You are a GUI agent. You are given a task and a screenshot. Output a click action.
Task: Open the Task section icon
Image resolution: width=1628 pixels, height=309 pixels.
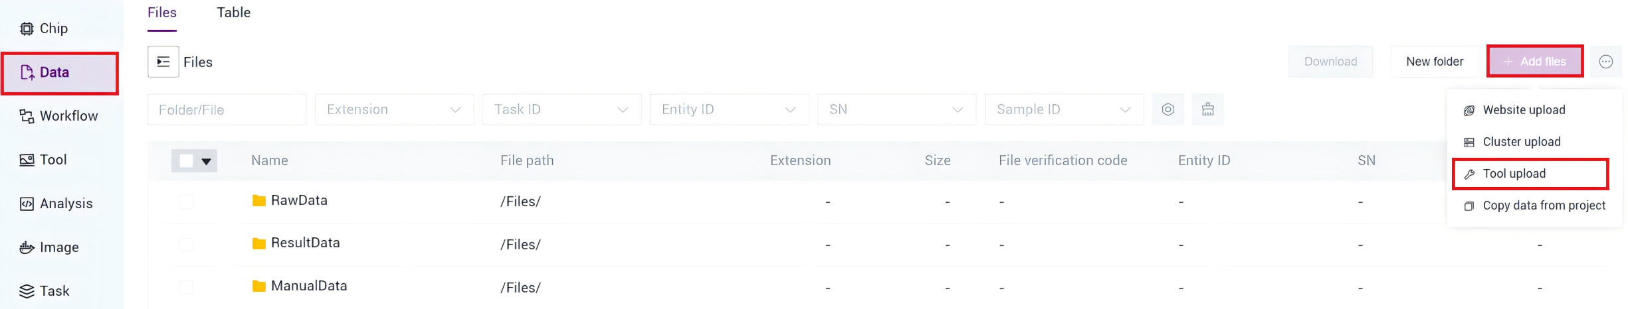[x=27, y=291]
